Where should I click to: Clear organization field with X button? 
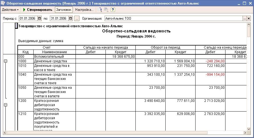pos(249,18)
